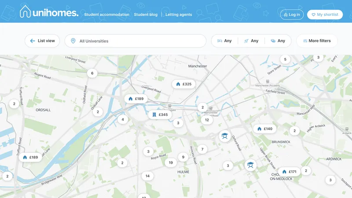Select the £345 building marker
Image resolution: width=352 pixels, height=198 pixels.
[160, 114]
